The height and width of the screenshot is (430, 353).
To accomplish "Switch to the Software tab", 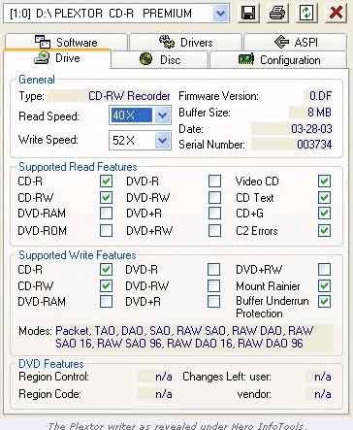I will [66, 42].
